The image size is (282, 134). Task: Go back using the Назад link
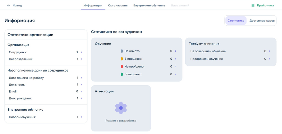17,5
